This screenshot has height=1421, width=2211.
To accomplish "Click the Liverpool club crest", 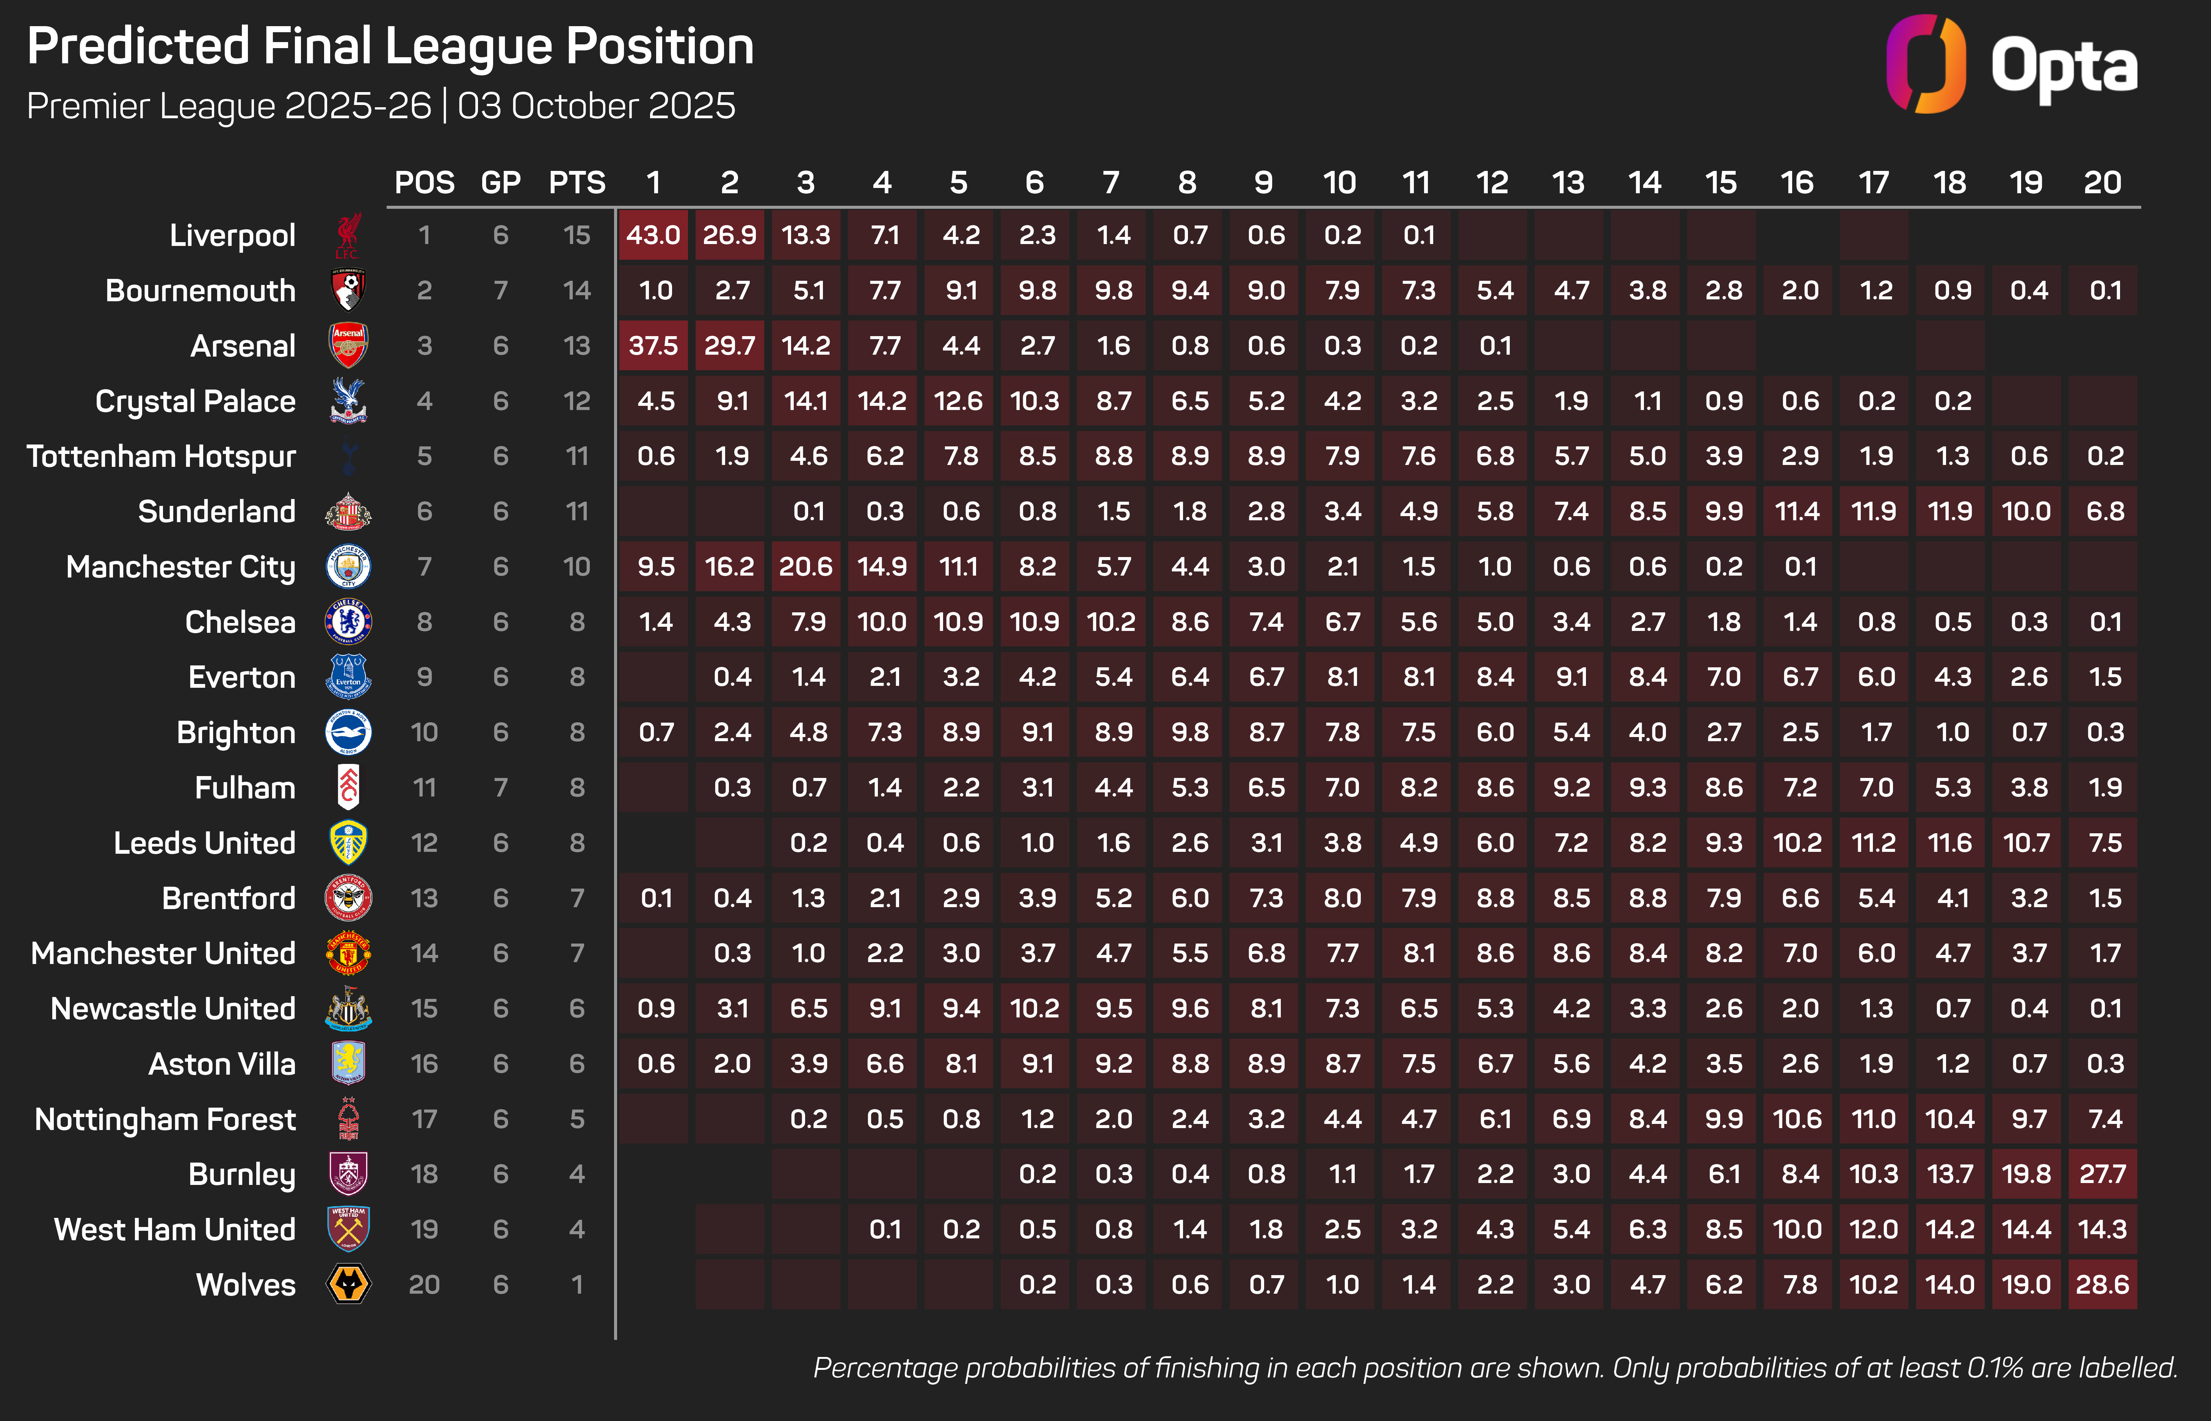I will click(x=348, y=235).
